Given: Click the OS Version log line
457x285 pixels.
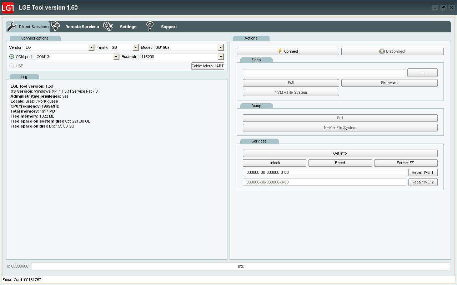Looking at the screenshot, I should (54, 91).
